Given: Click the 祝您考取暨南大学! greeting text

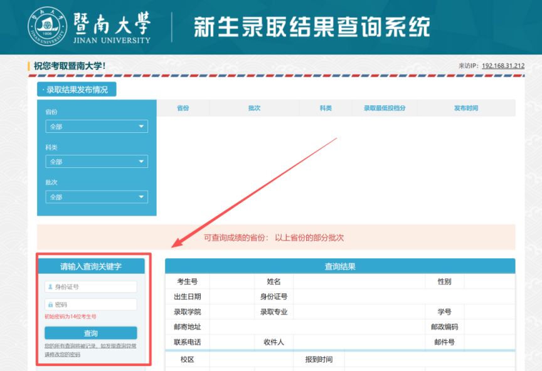Looking at the screenshot, I should [70, 66].
